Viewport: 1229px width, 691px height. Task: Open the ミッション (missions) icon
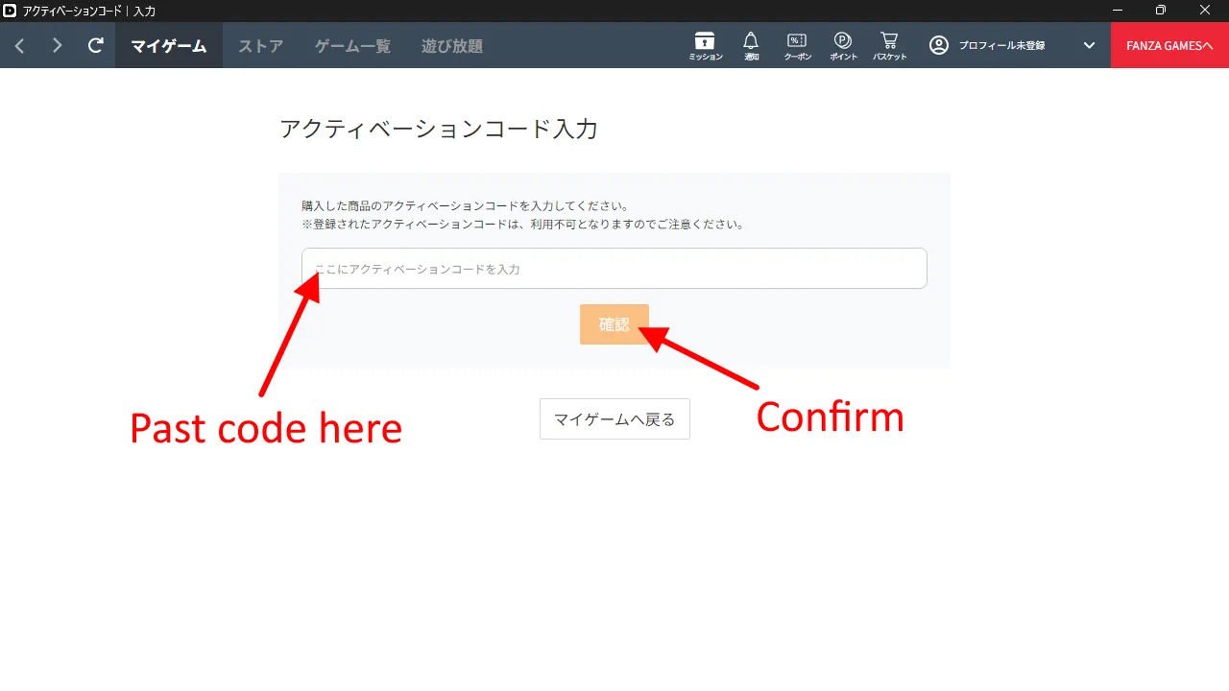pyautogui.click(x=705, y=45)
